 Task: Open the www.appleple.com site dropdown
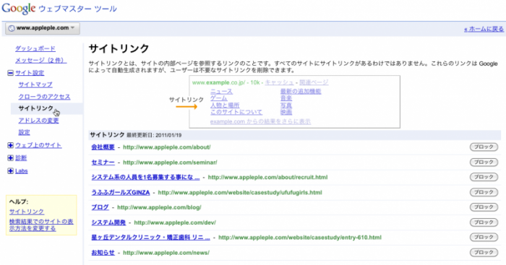[42, 28]
